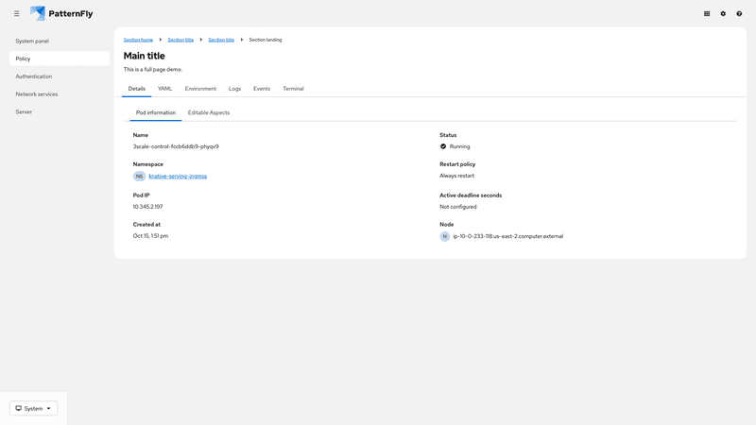The height and width of the screenshot is (425, 756).
Task: Click the N node badge icon
Action: [445, 236]
